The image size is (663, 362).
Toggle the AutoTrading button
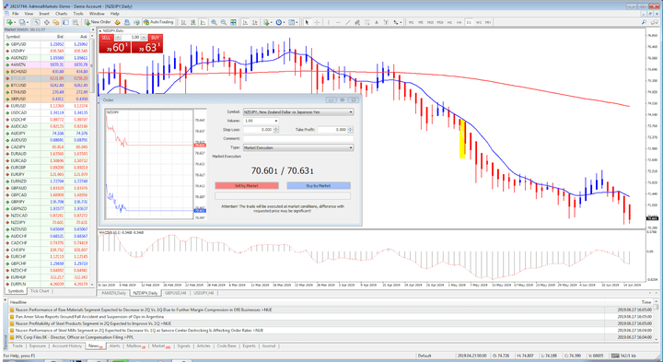[x=158, y=22]
